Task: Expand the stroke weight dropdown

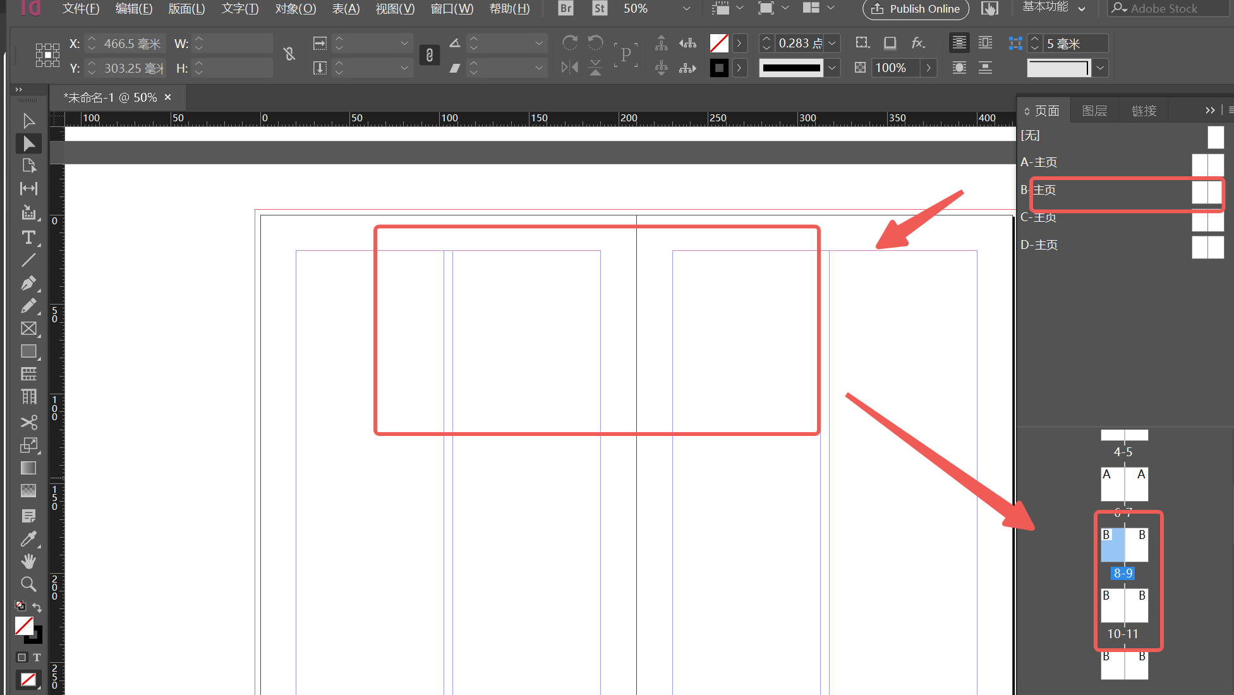Action: tap(833, 43)
